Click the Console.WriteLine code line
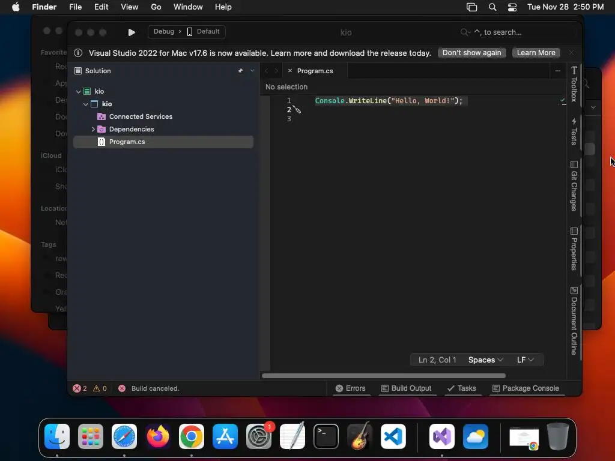Viewport: 615px width, 461px height. (x=389, y=101)
